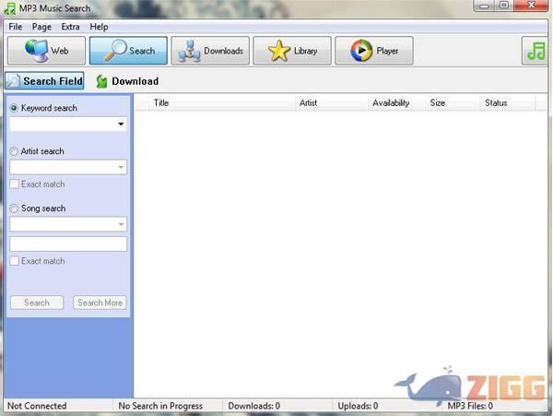Open the Extra menu
Image resolution: width=553 pixels, height=416 pixels.
(x=70, y=27)
